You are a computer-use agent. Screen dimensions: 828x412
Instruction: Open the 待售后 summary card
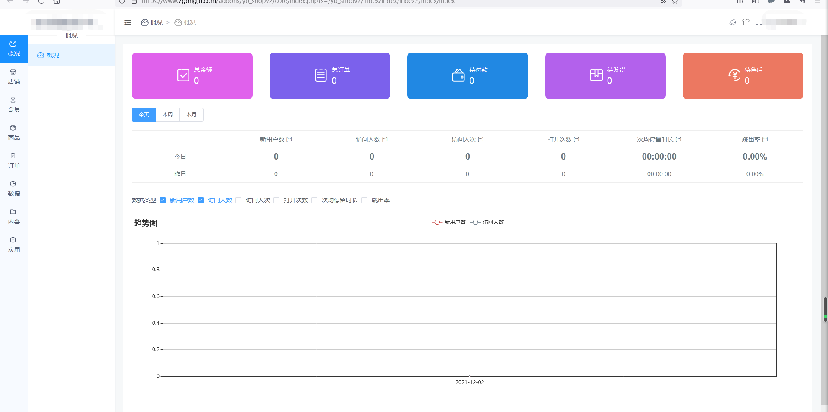click(x=743, y=76)
